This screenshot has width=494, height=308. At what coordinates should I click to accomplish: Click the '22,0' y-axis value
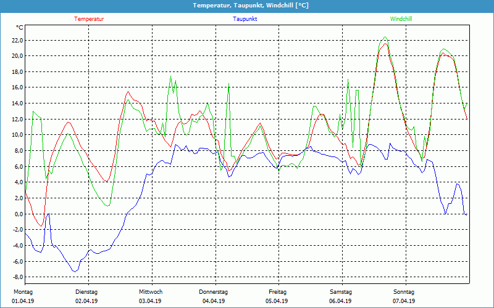click(x=17, y=40)
